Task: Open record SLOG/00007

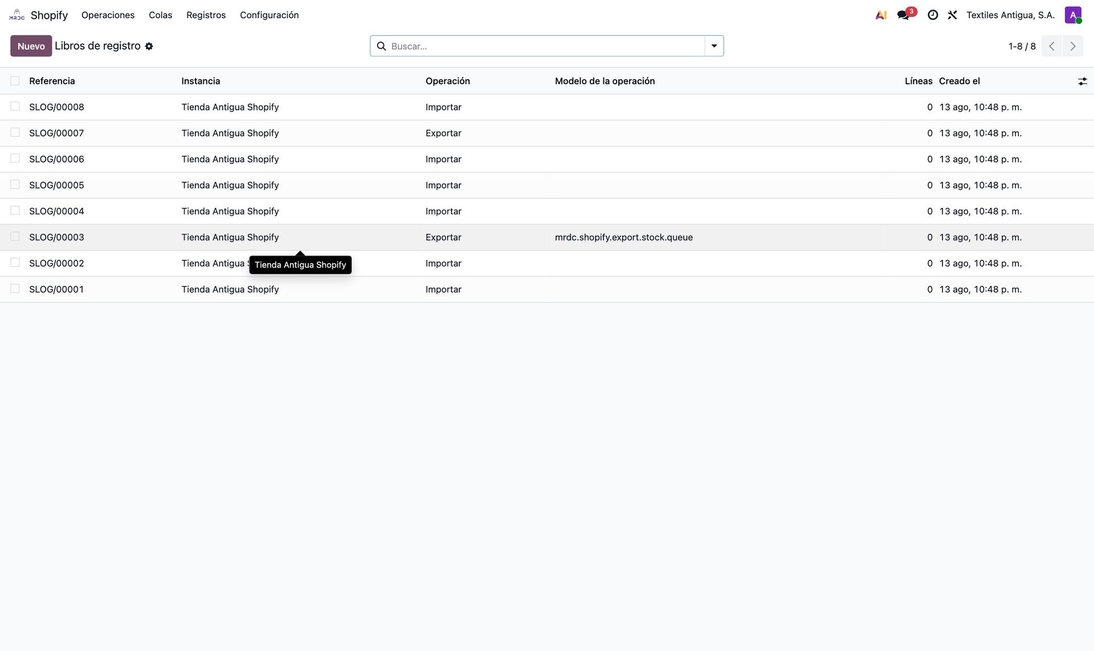Action: coord(56,133)
